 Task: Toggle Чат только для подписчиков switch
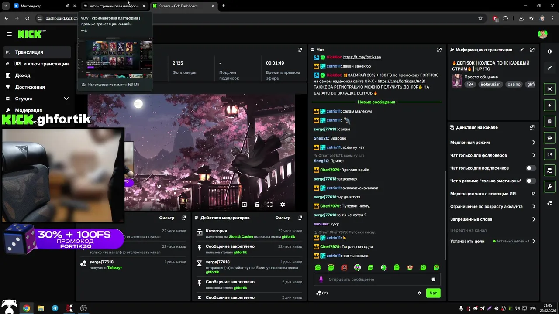pos(531,168)
